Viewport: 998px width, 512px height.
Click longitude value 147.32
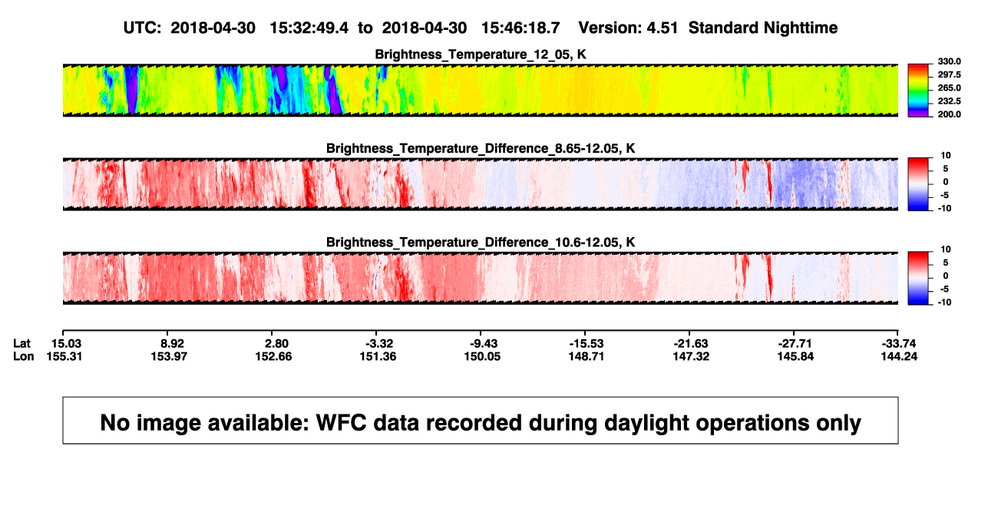tap(691, 356)
